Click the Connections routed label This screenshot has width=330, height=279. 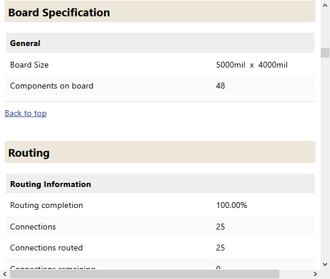[47, 248]
